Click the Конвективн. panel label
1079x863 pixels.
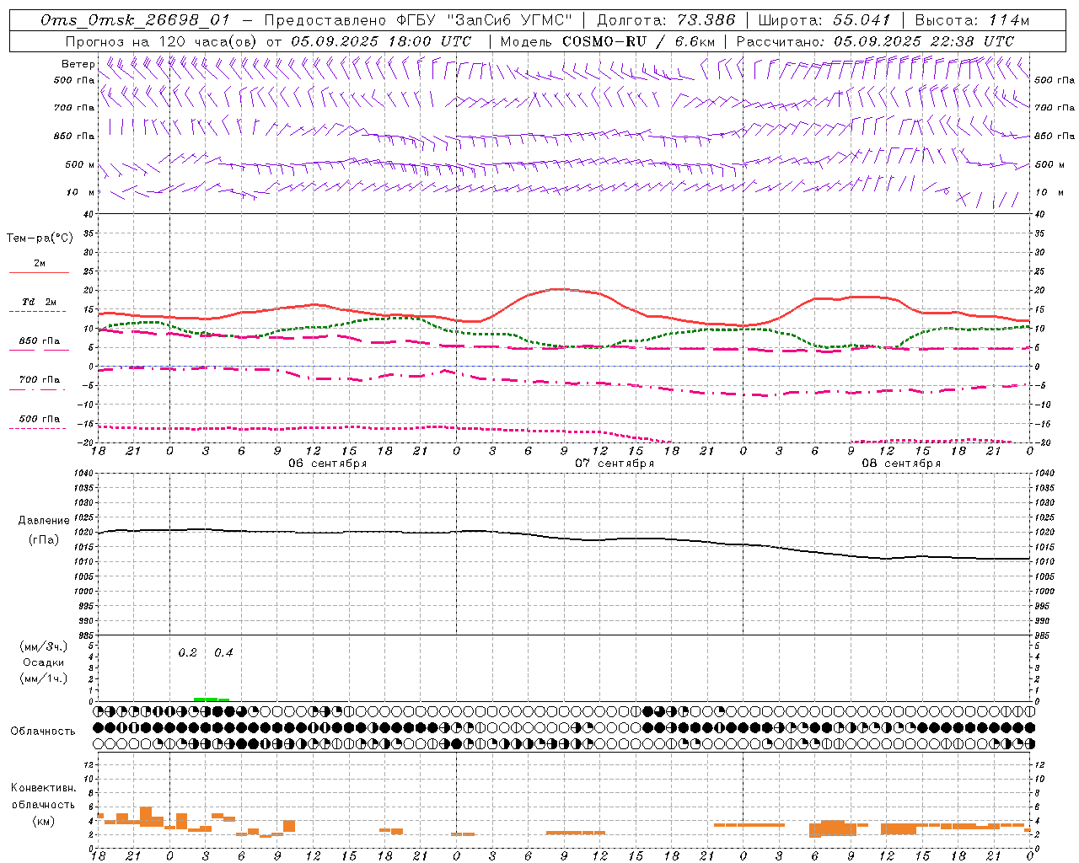pos(44,788)
